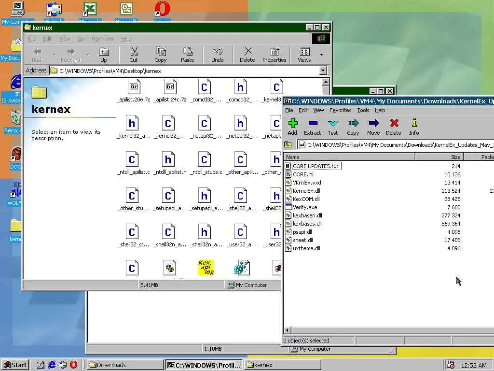The width and height of the screenshot is (494, 371).
Task: Click the Views toolbar button in kernex
Action: (304, 55)
